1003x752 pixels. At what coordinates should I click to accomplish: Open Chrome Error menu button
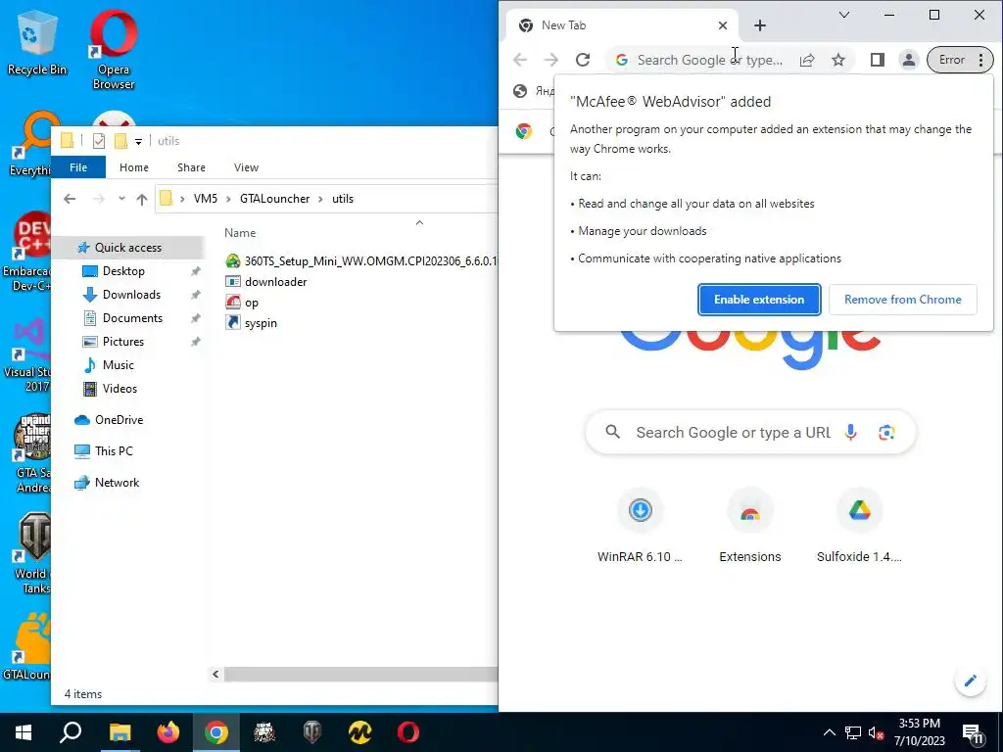960,60
